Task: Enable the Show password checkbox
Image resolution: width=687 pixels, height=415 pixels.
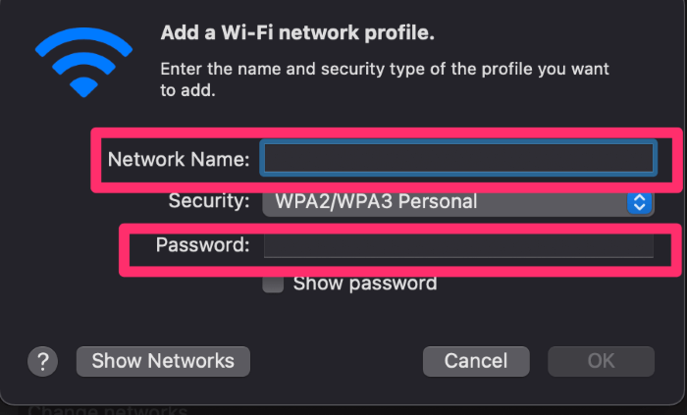Action: (273, 284)
